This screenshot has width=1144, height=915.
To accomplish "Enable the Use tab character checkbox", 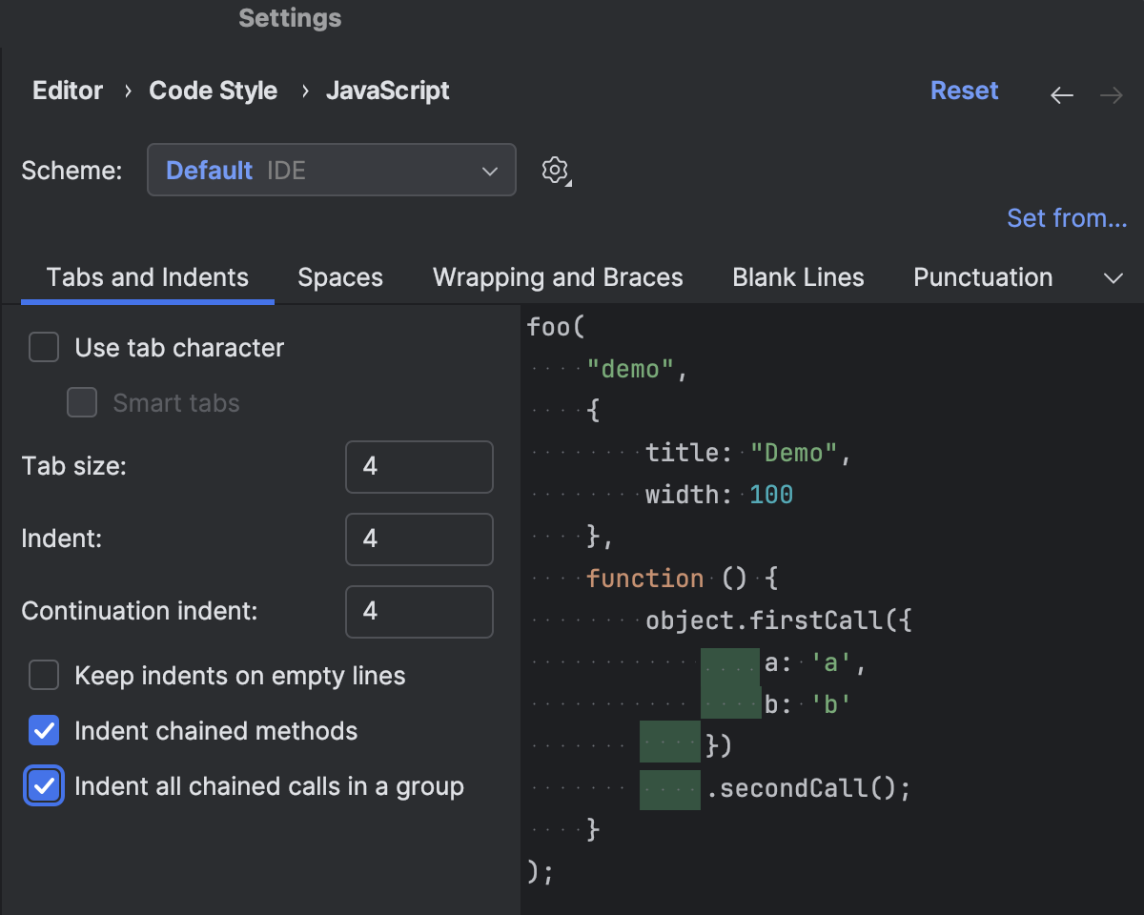I will click(x=44, y=347).
